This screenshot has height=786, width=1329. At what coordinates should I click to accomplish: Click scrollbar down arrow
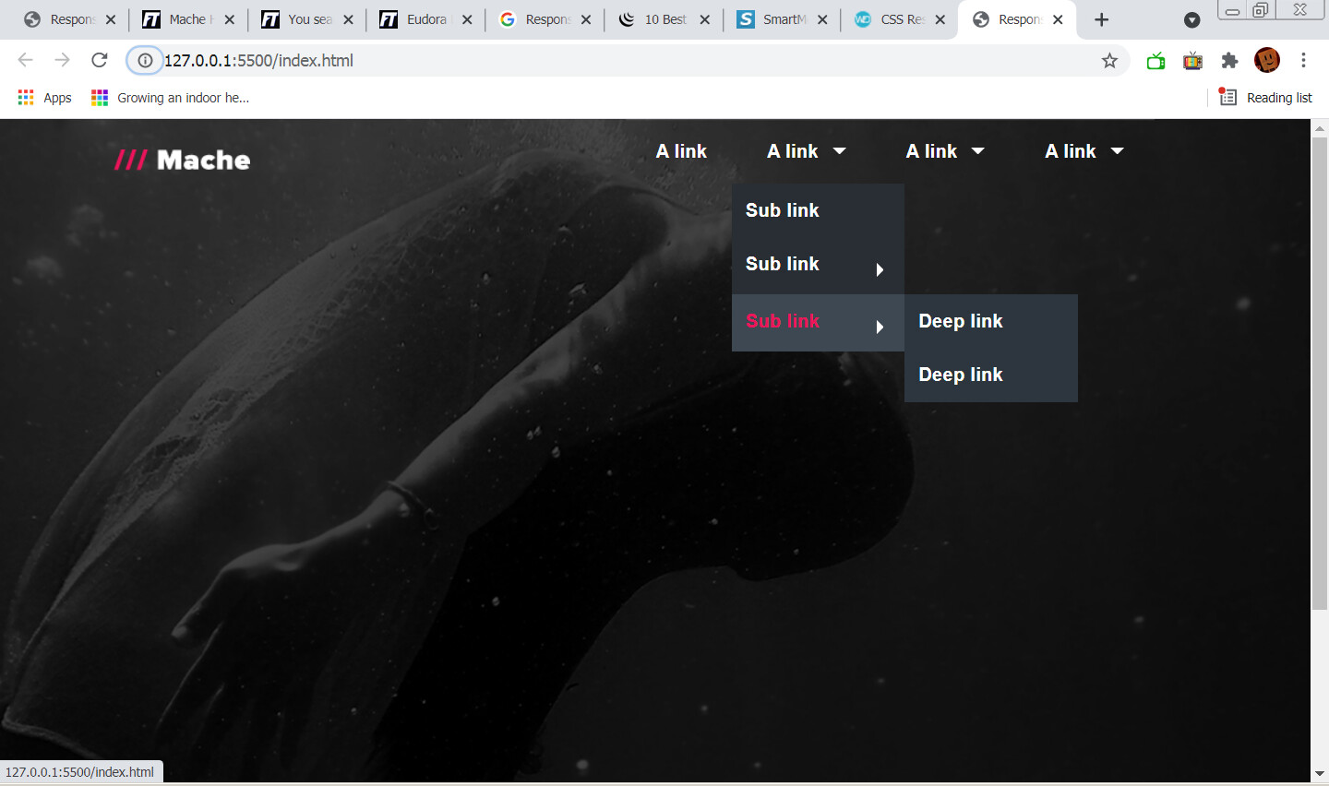[1320, 773]
